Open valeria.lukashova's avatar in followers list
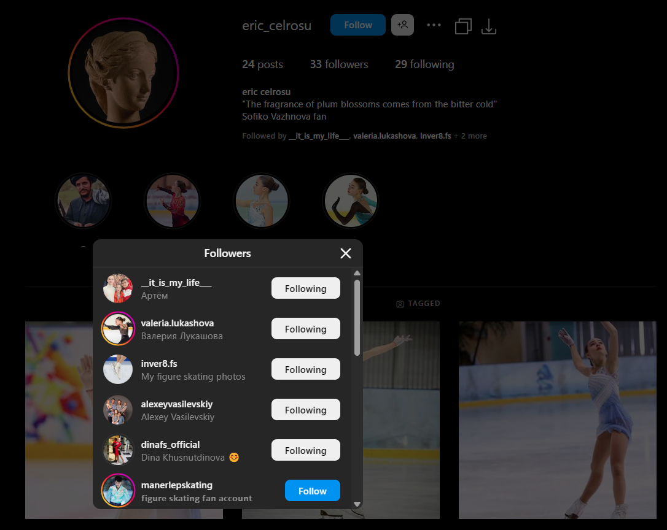This screenshot has height=530, width=667. (118, 329)
